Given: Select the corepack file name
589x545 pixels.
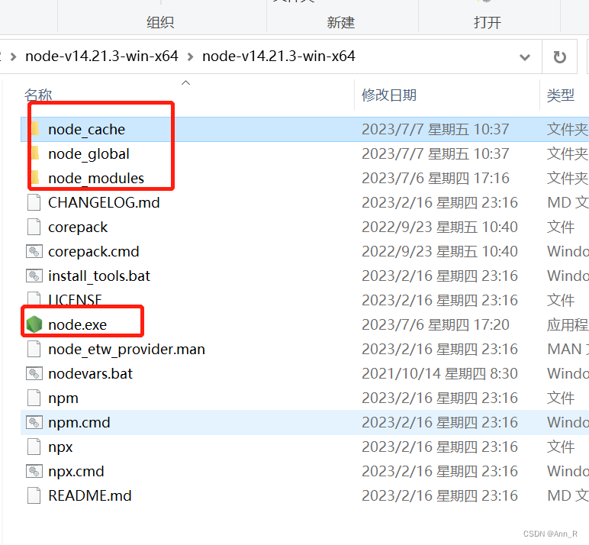Looking at the screenshot, I should pos(78,227).
